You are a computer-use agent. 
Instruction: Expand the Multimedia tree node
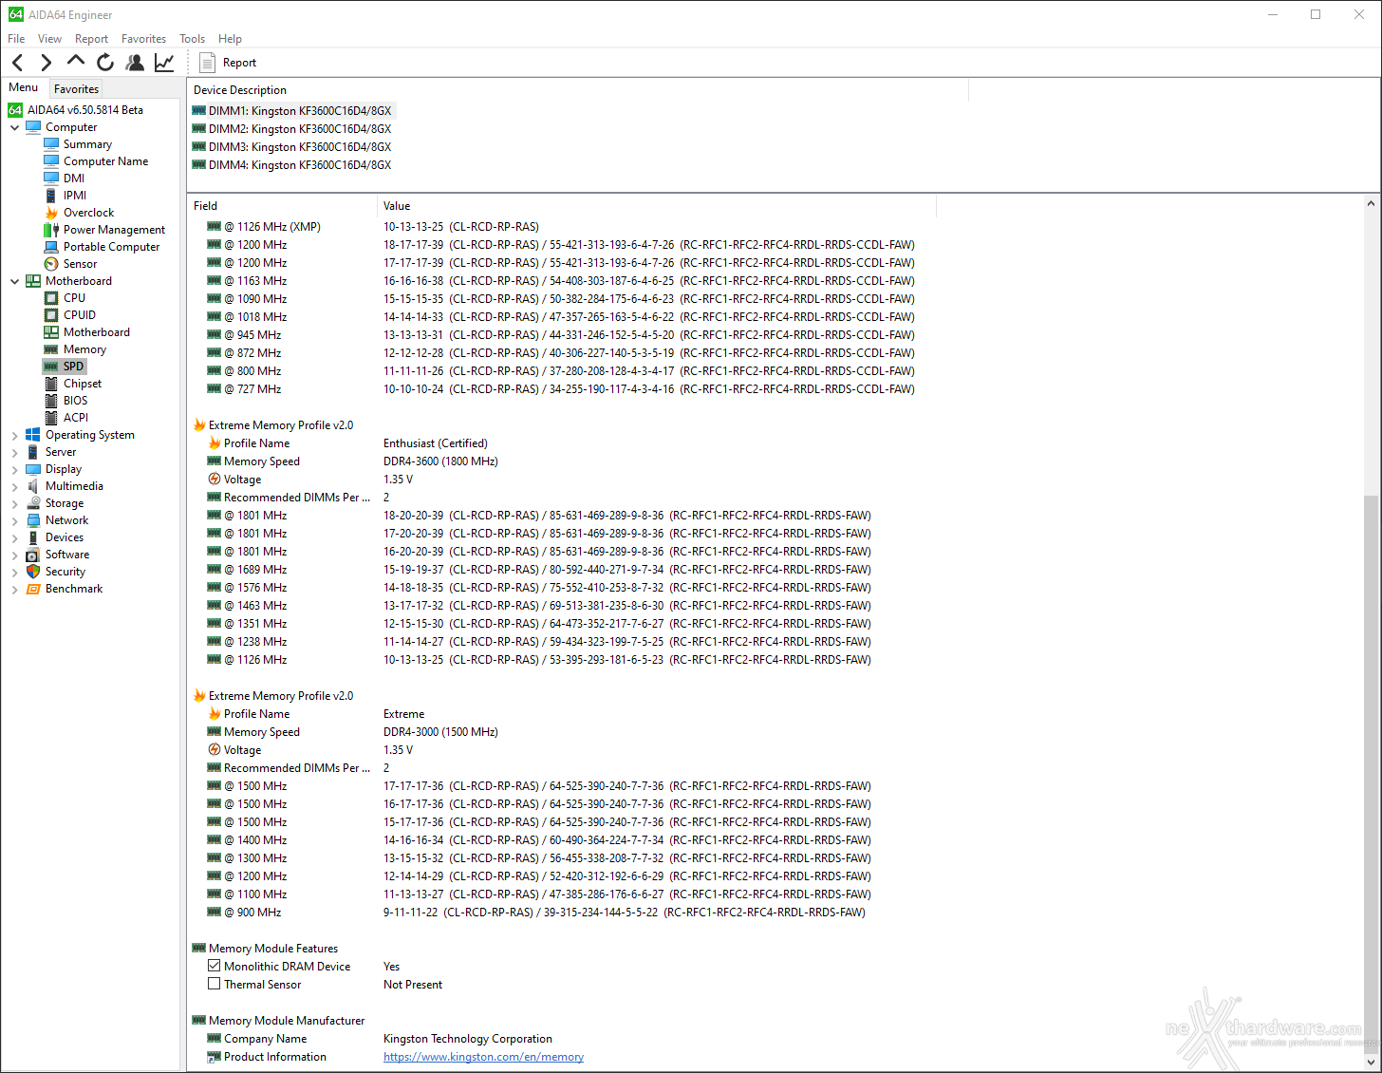[x=14, y=486]
